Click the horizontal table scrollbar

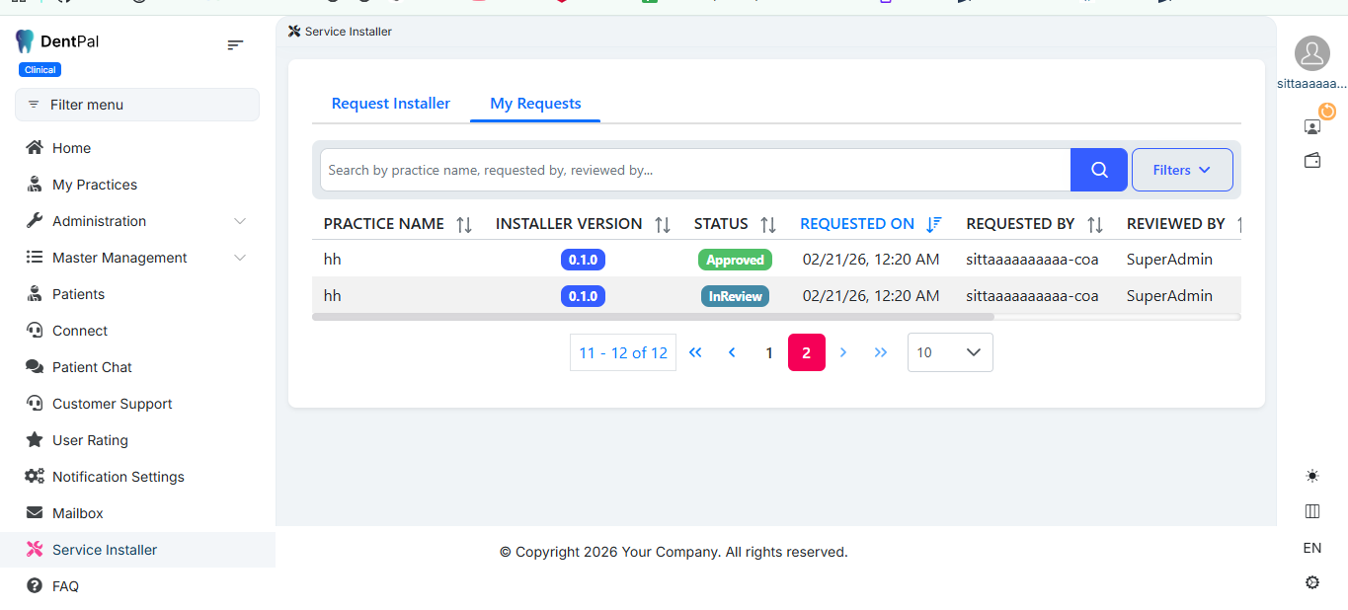tap(652, 317)
